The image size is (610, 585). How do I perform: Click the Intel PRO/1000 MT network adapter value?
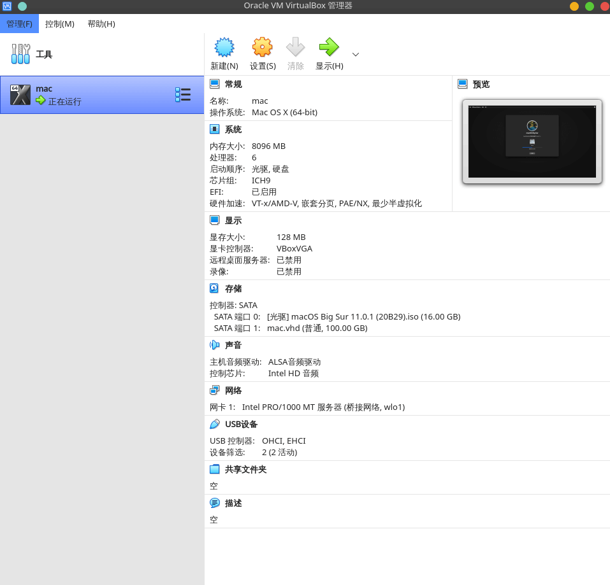[323, 407]
